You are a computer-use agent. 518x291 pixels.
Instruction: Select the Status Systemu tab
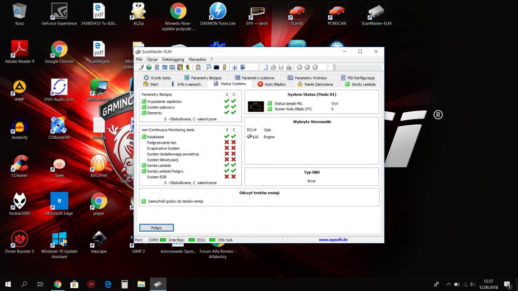point(230,84)
